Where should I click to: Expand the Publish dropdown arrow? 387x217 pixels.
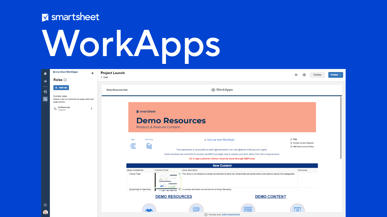coord(340,75)
